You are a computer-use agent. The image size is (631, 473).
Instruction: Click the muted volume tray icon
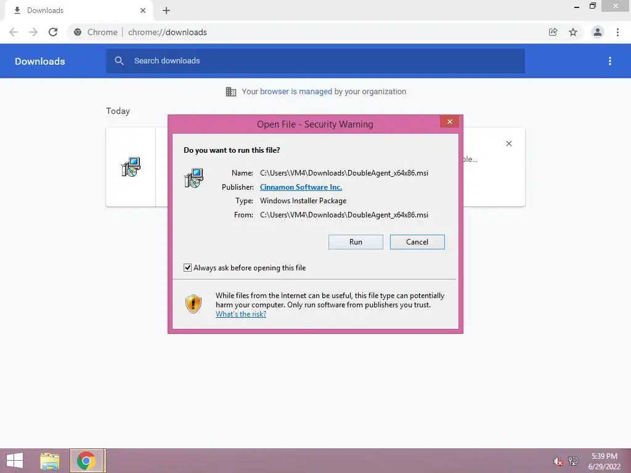click(558, 461)
